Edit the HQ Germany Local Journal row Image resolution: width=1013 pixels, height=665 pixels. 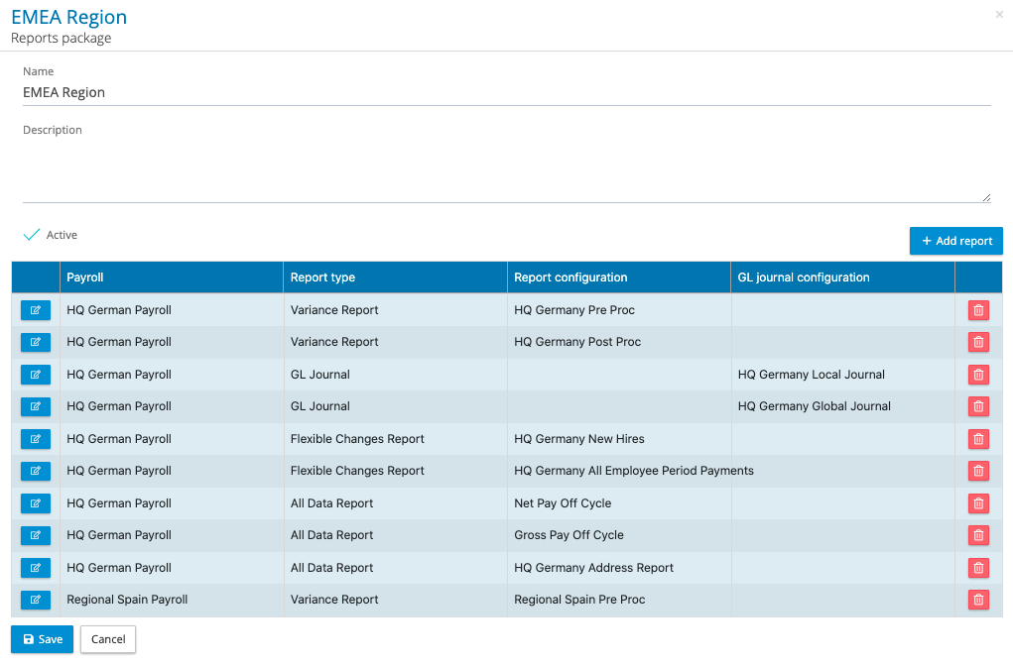pyautogui.click(x=36, y=375)
